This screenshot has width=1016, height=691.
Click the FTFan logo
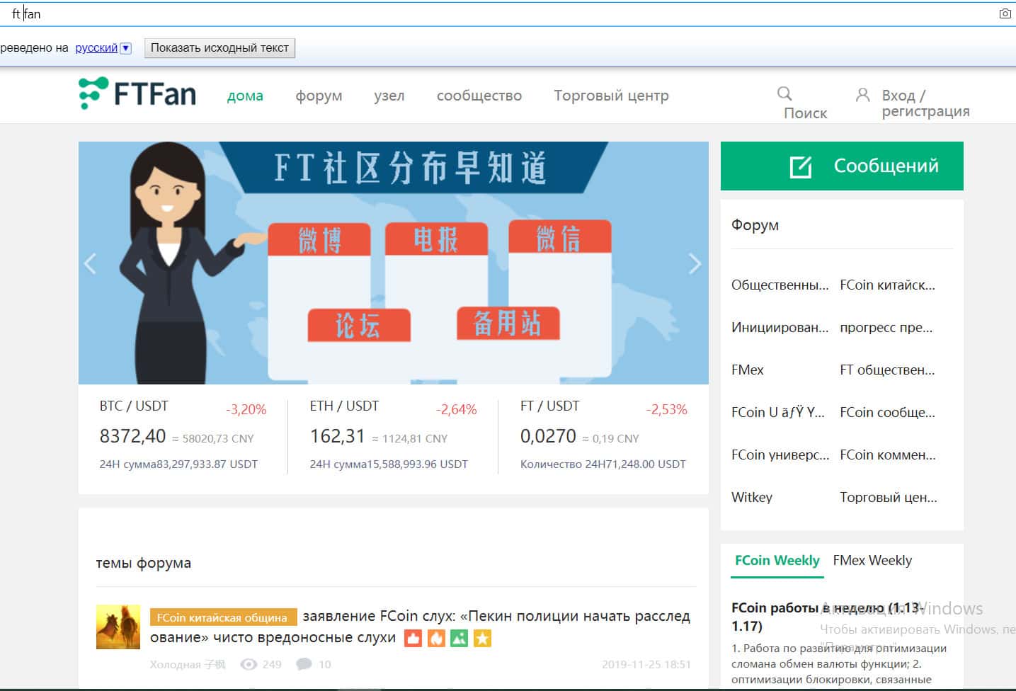coord(137,93)
